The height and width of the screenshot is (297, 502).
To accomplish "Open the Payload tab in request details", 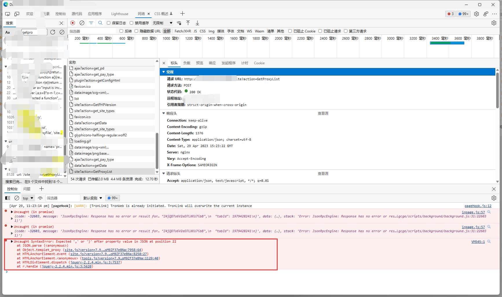I will (187, 63).
